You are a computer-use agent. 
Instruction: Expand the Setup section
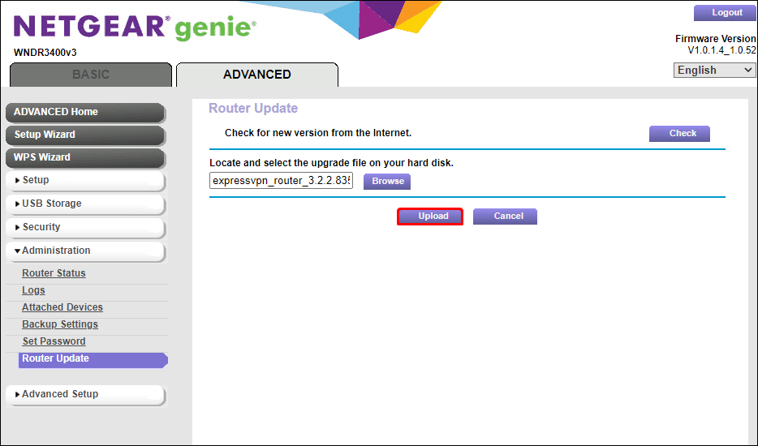[85, 180]
